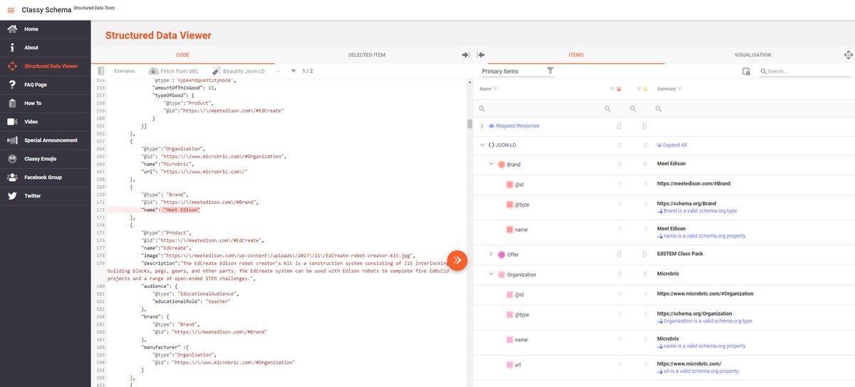Switch to the VISUALISATION tab
Viewport: 855px width, 387px height.
(x=752, y=55)
